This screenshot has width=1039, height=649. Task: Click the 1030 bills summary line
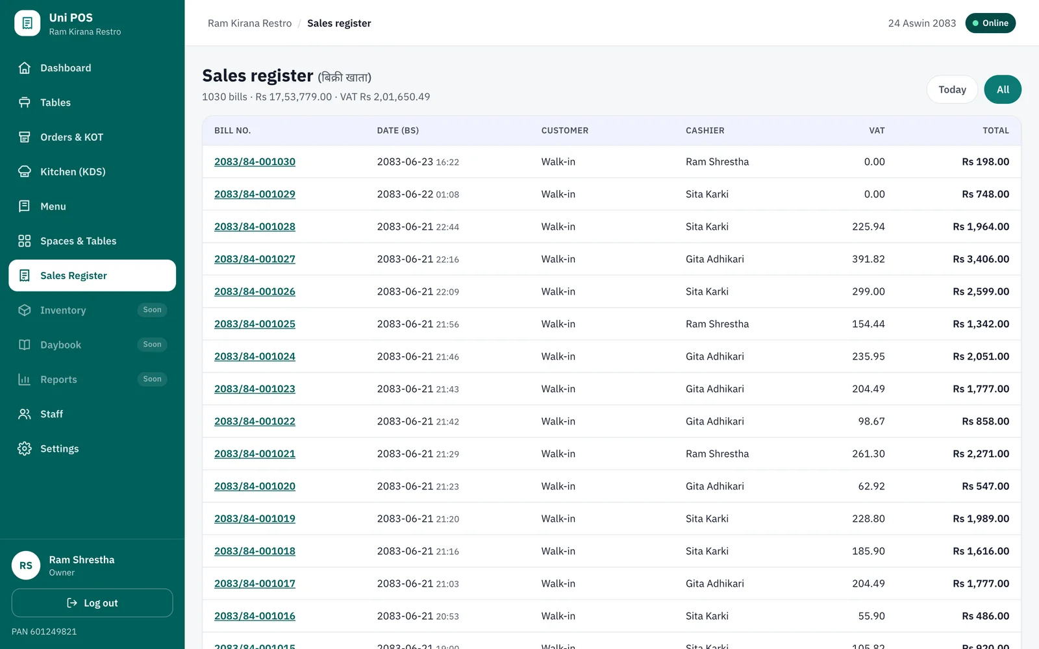pos(316,97)
